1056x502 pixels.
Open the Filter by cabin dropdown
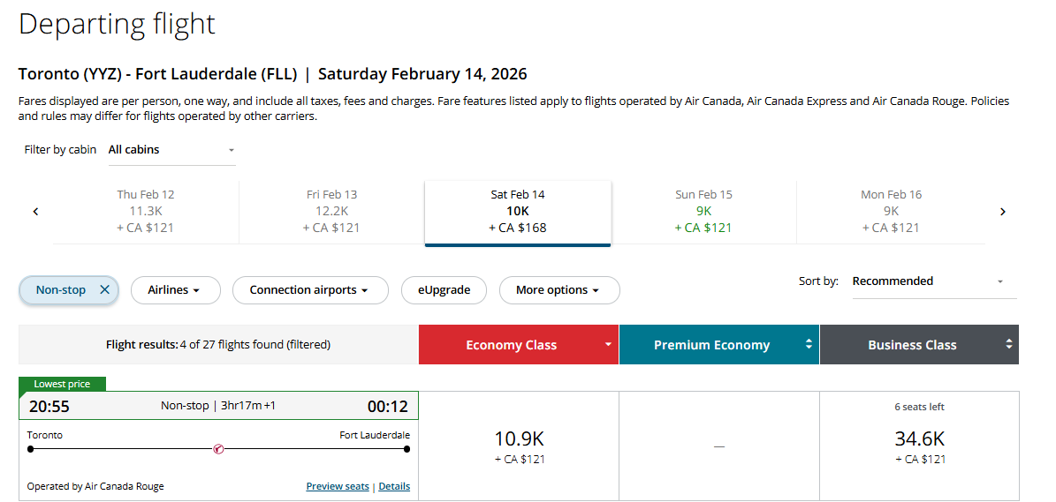click(171, 150)
